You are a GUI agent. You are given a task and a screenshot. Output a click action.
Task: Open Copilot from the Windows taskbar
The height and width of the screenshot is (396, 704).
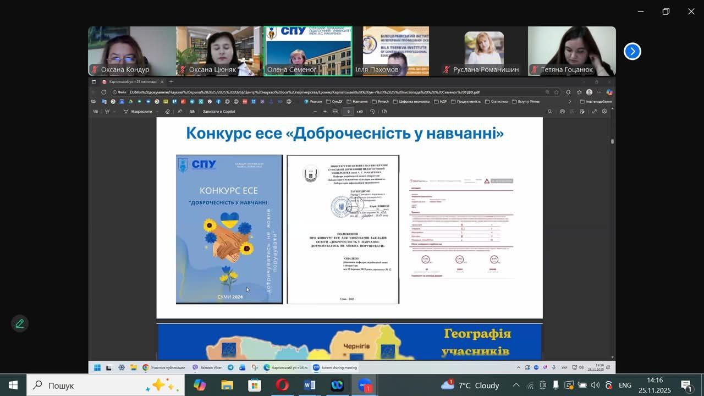click(200, 386)
